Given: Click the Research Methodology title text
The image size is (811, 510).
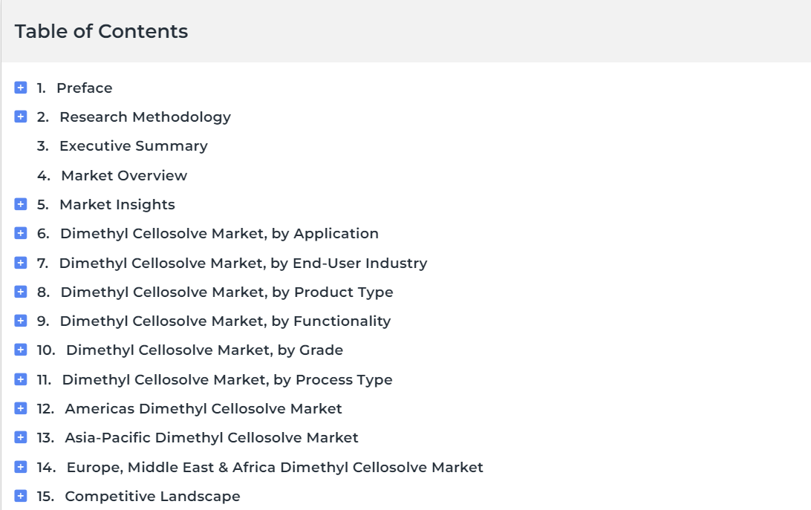Looking at the screenshot, I should click(x=146, y=117).
